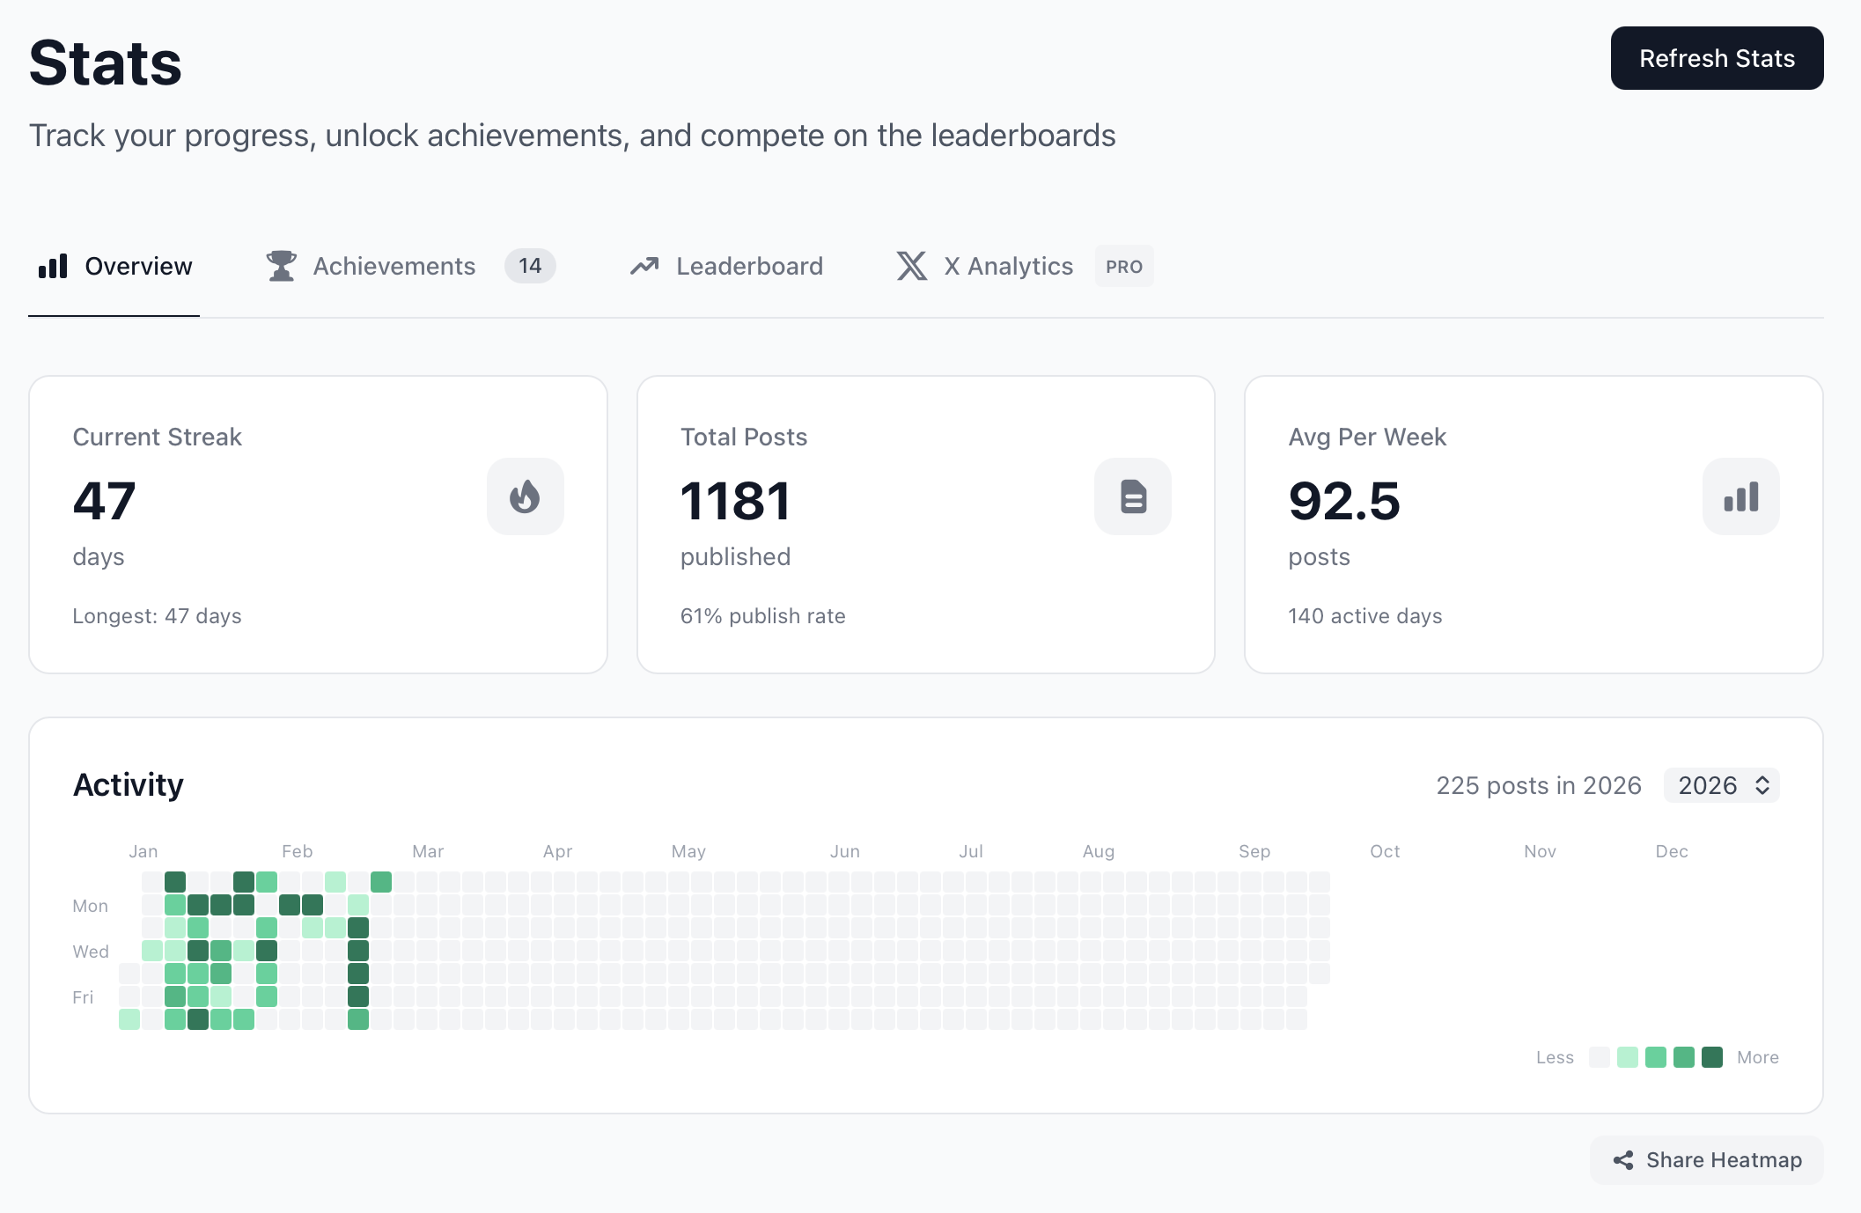Click the darkest green legend swatch

pyautogui.click(x=1712, y=1057)
